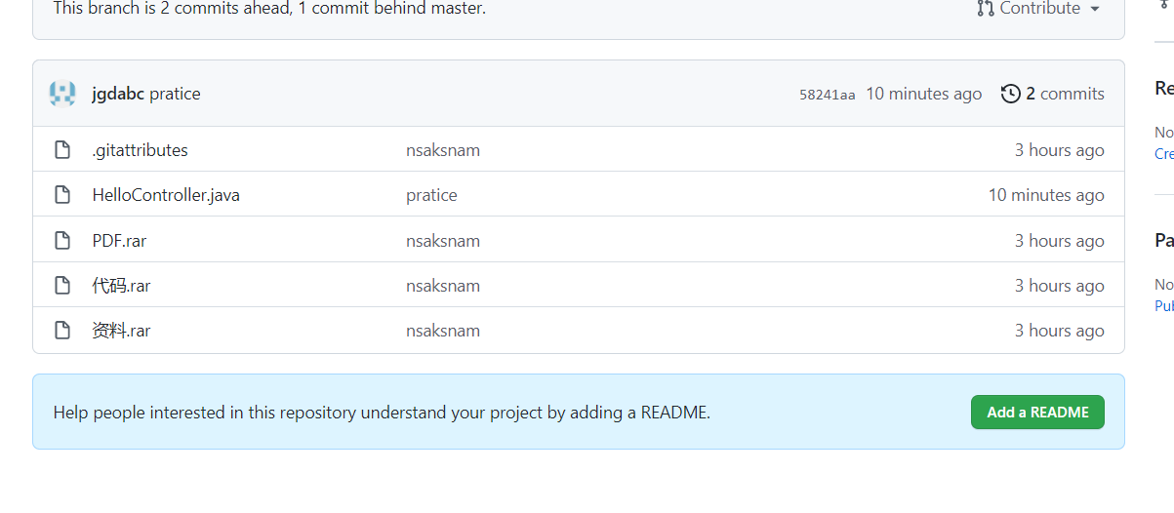Screen dimensions: 1174x513
Task: Click '3 hours ago' on the PDF.rar row
Action: pyautogui.click(x=1059, y=241)
